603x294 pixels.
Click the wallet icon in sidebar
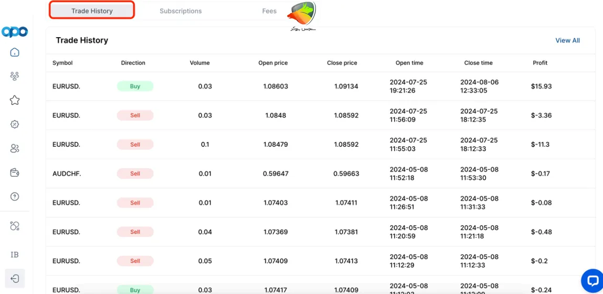point(15,173)
